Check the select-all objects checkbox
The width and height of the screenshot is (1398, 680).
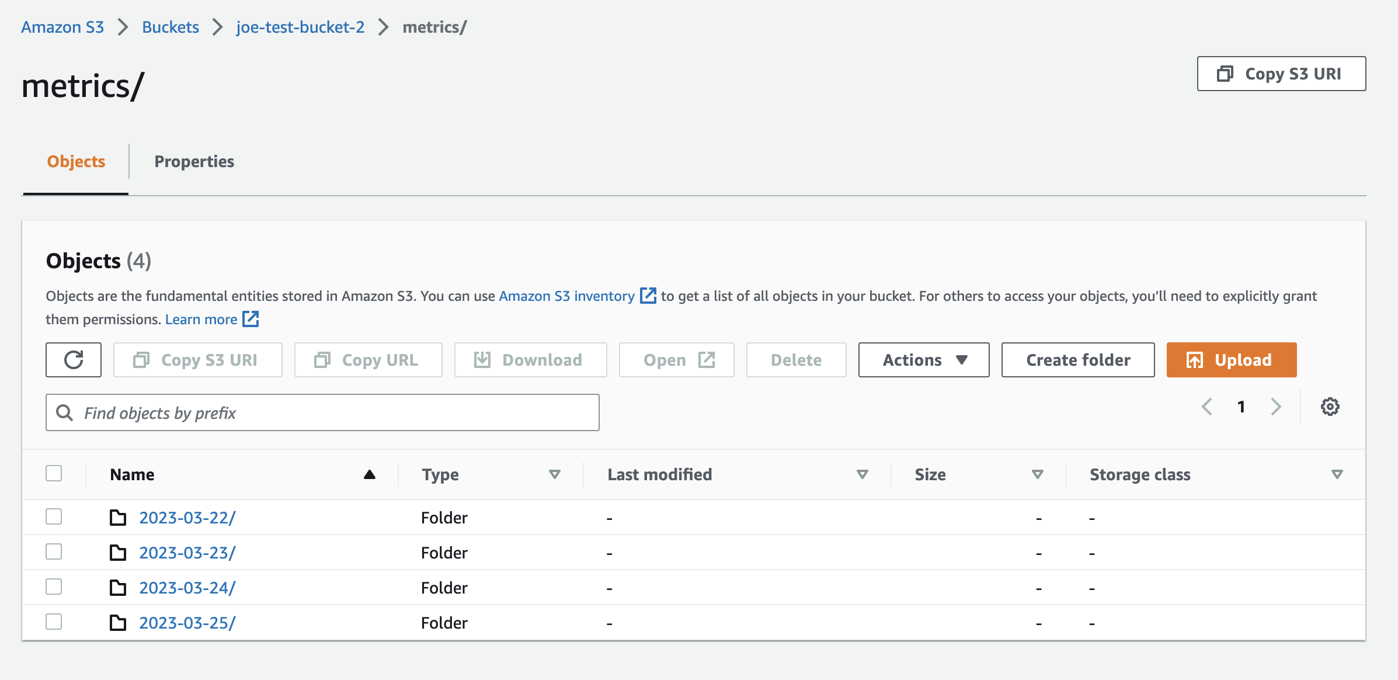(54, 473)
